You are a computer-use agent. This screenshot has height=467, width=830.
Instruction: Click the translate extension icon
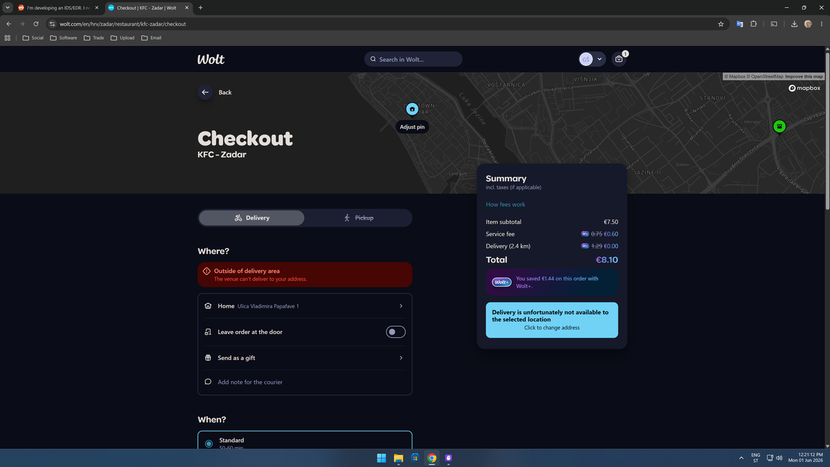tap(740, 24)
